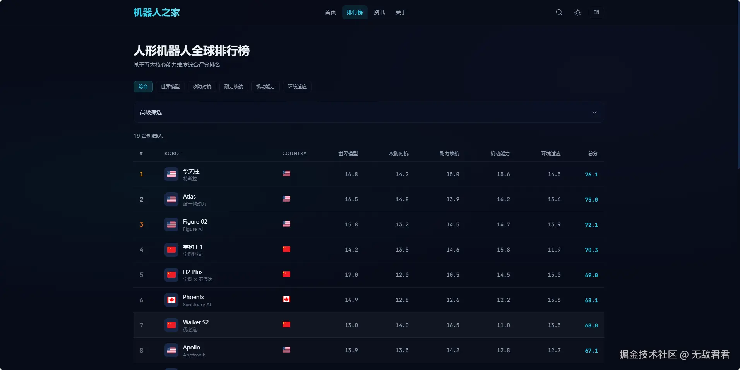The width and height of the screenshot is (740, 370).
Task: Click the country flag in 擎天柱 row
Action: (286, 174)
